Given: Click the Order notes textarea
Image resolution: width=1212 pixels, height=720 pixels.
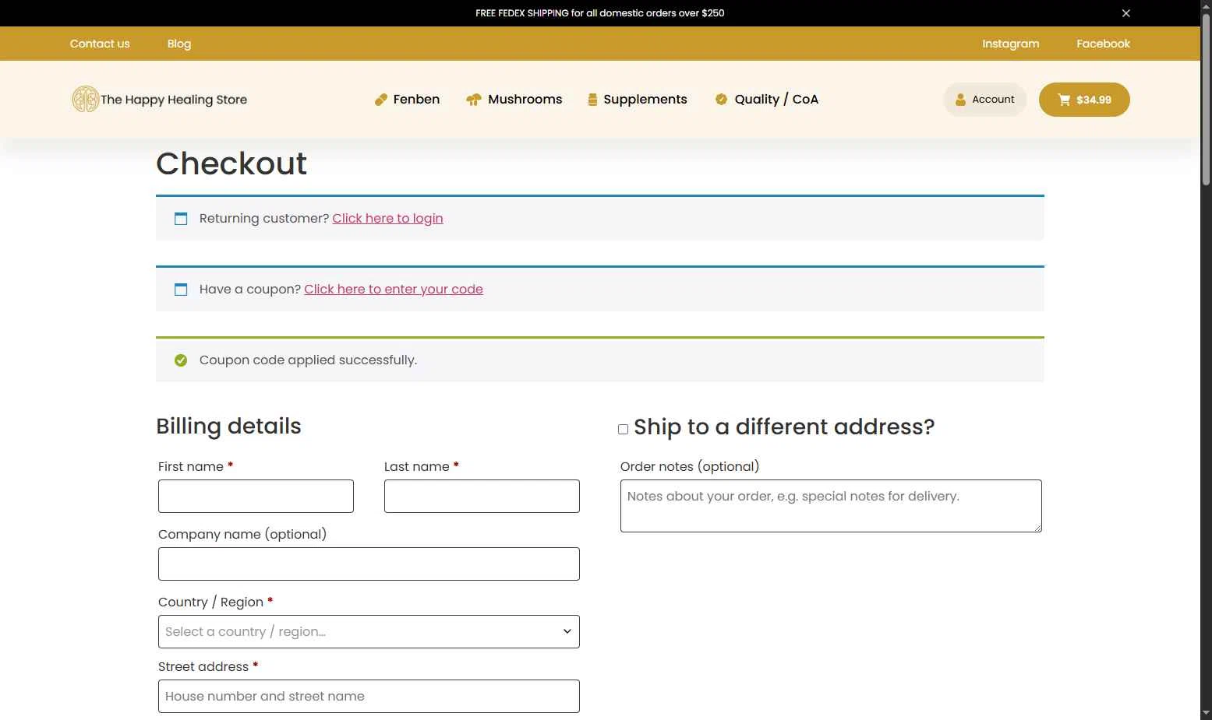Looking at the screenshot, I should point(831,506).
